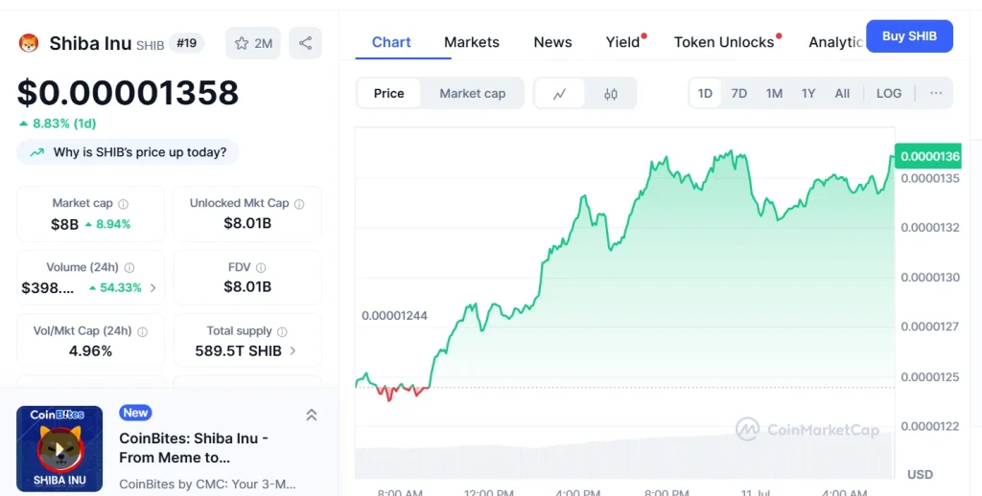Screen dimensions: 982x496
Task: Expand the Total supply details chevron
Action: tap(292, 351)
